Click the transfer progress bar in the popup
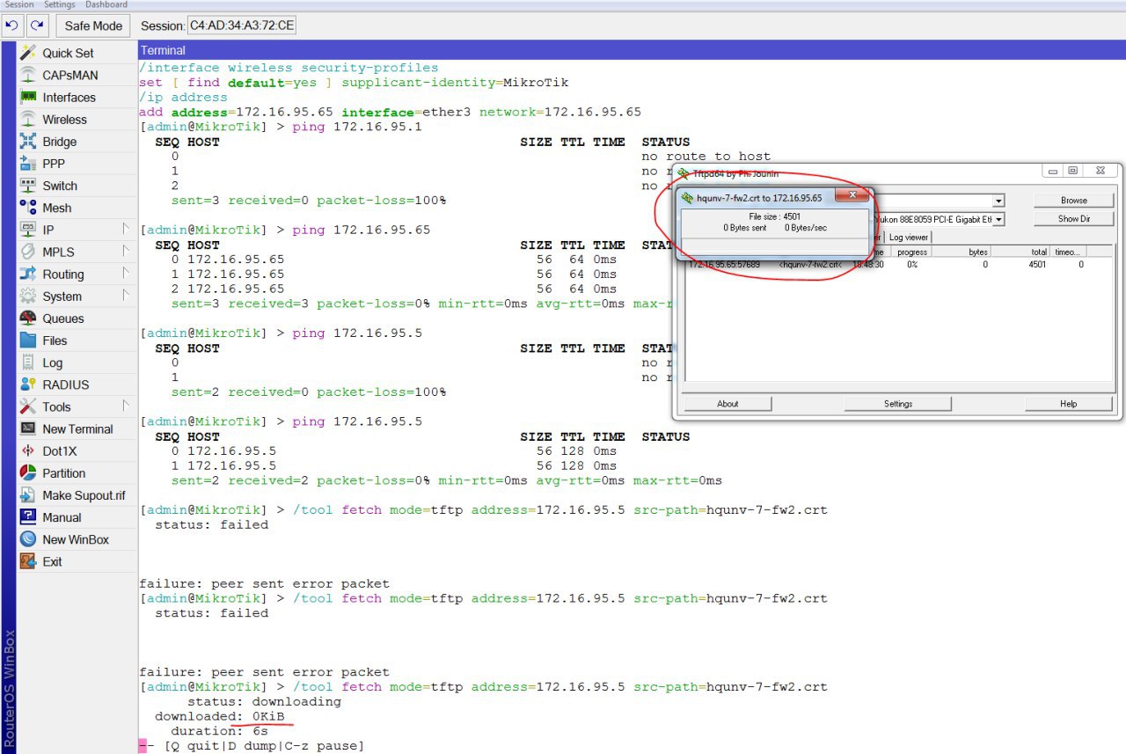The height and width of the screenshot is (754, 1126). [775, 245]
